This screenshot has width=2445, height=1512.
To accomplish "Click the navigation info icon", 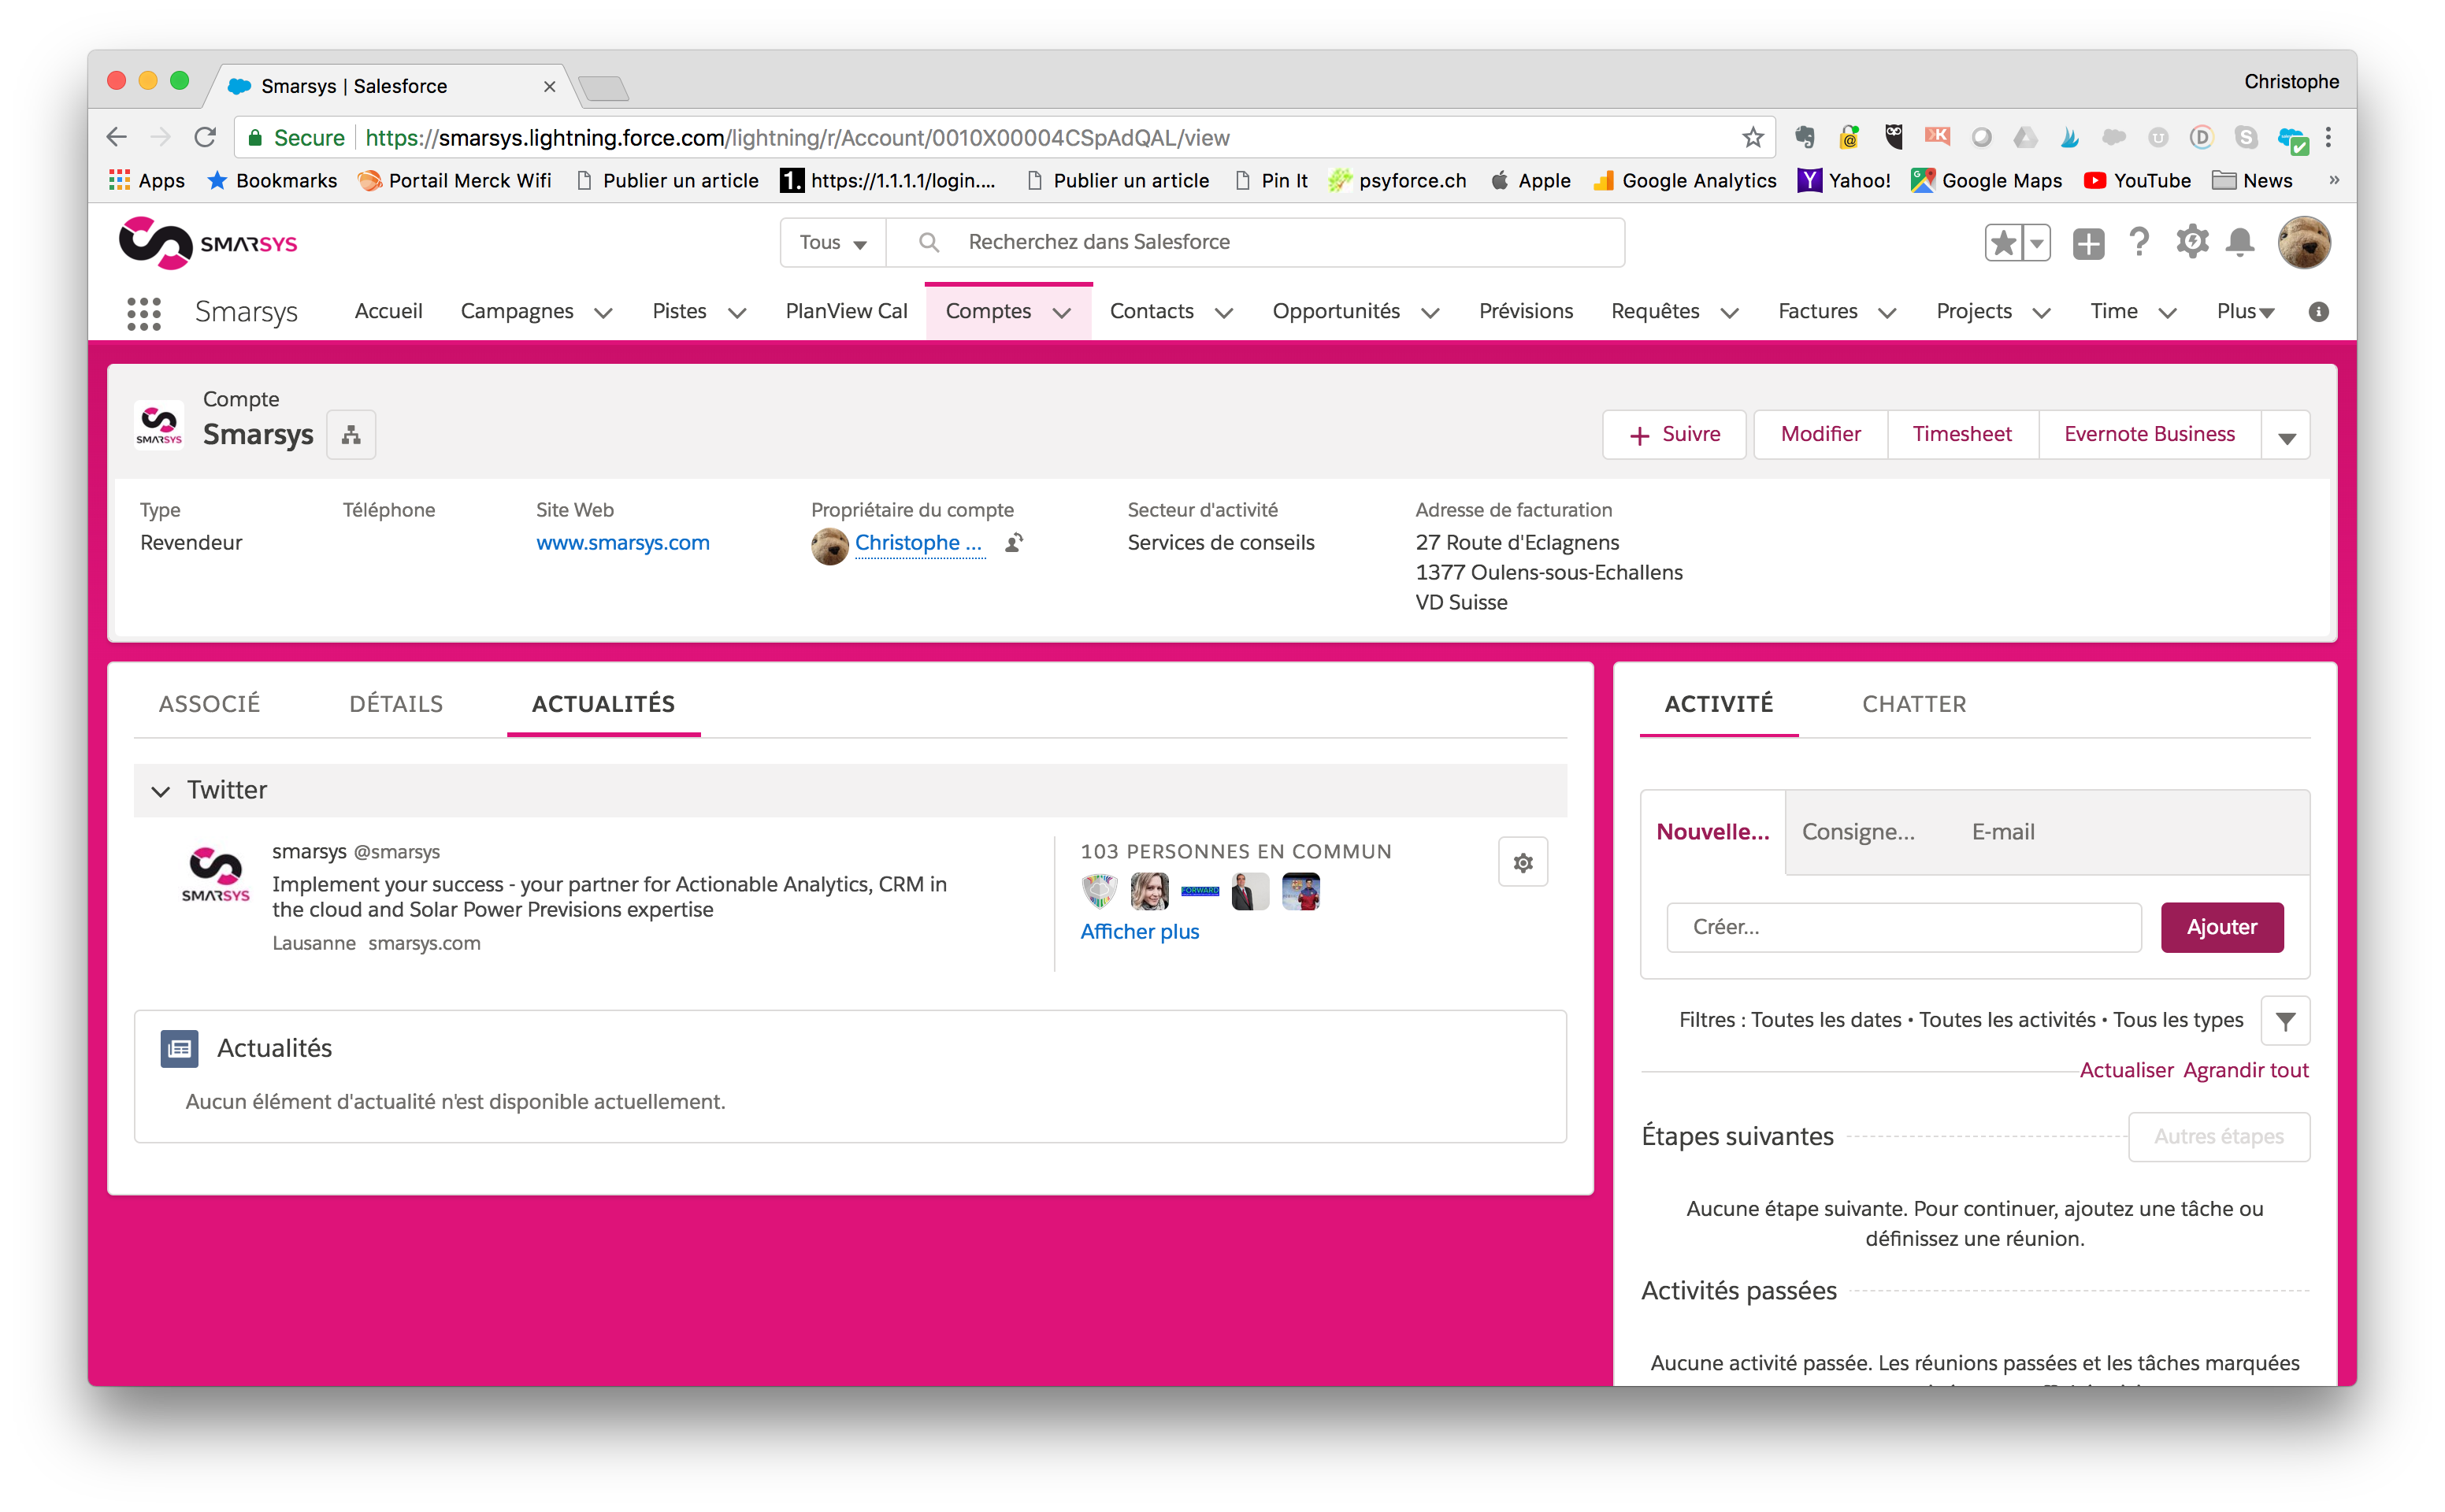I will point(2319,312).
